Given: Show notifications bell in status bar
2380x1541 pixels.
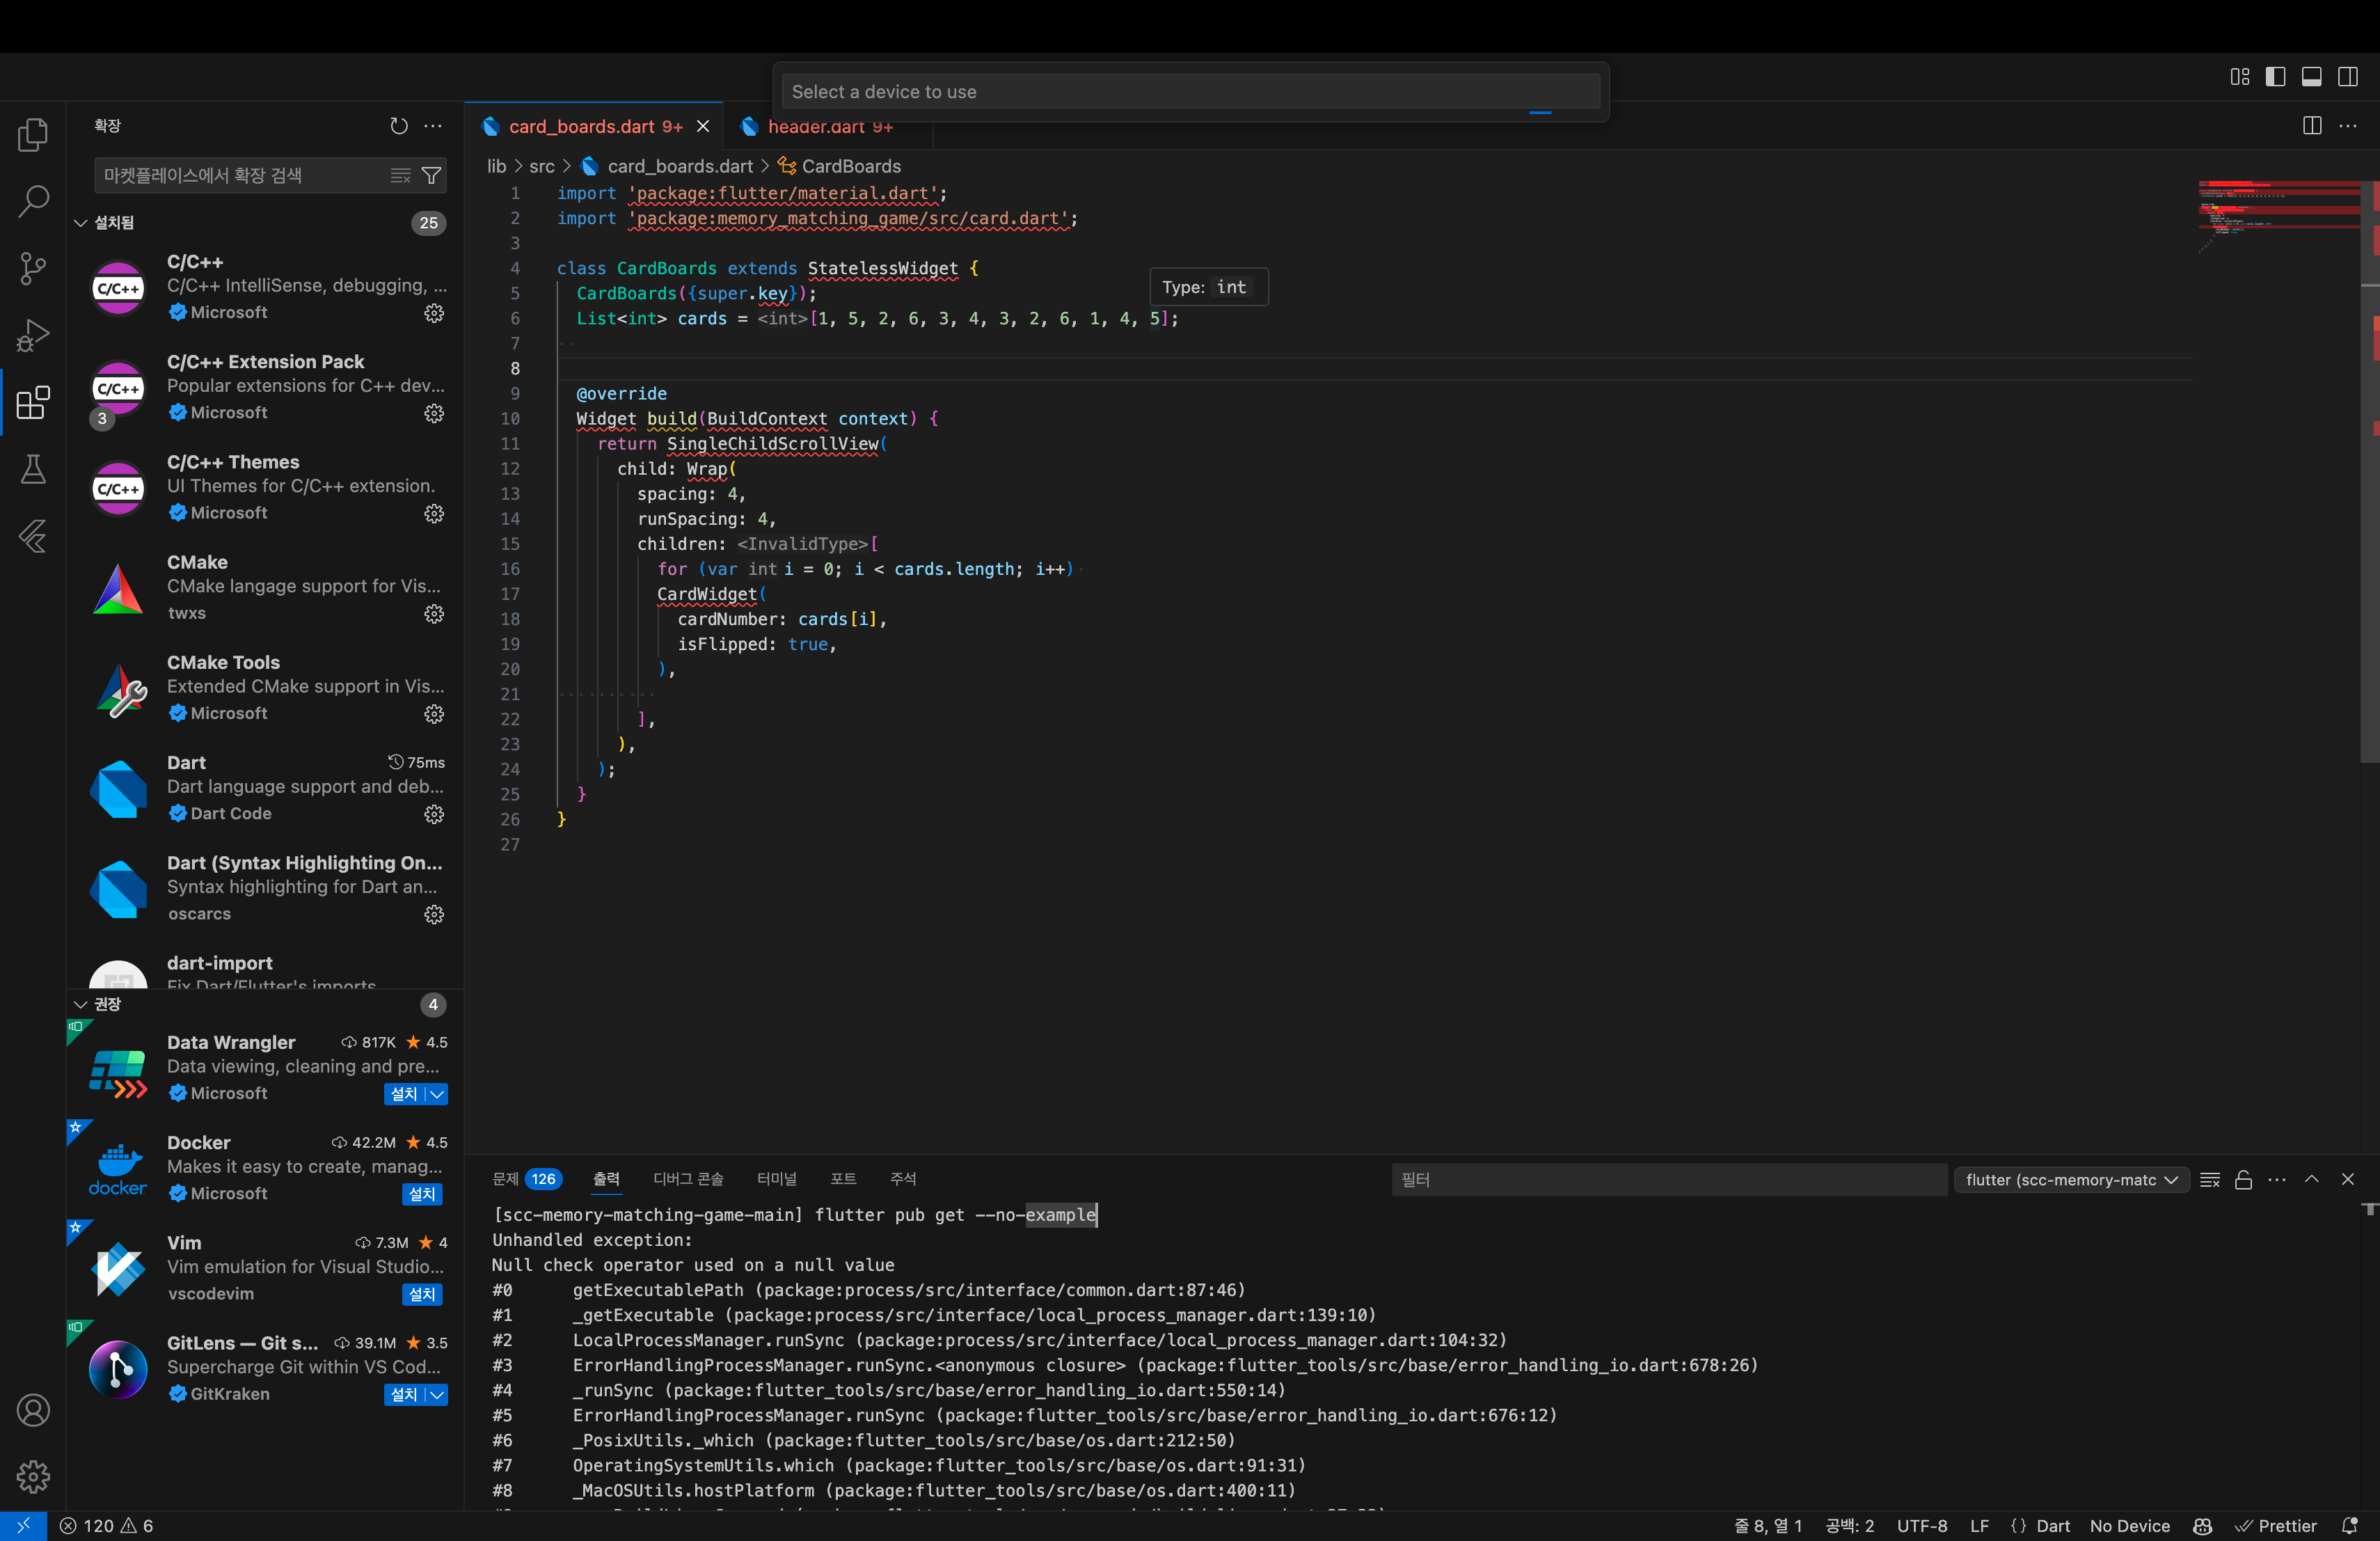Looking at the screenshot, I should click(x=2350, y=1526).
